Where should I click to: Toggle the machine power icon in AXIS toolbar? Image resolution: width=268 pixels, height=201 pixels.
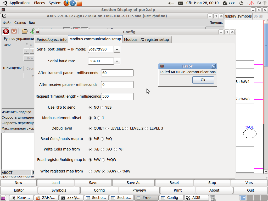click(14, 31)
